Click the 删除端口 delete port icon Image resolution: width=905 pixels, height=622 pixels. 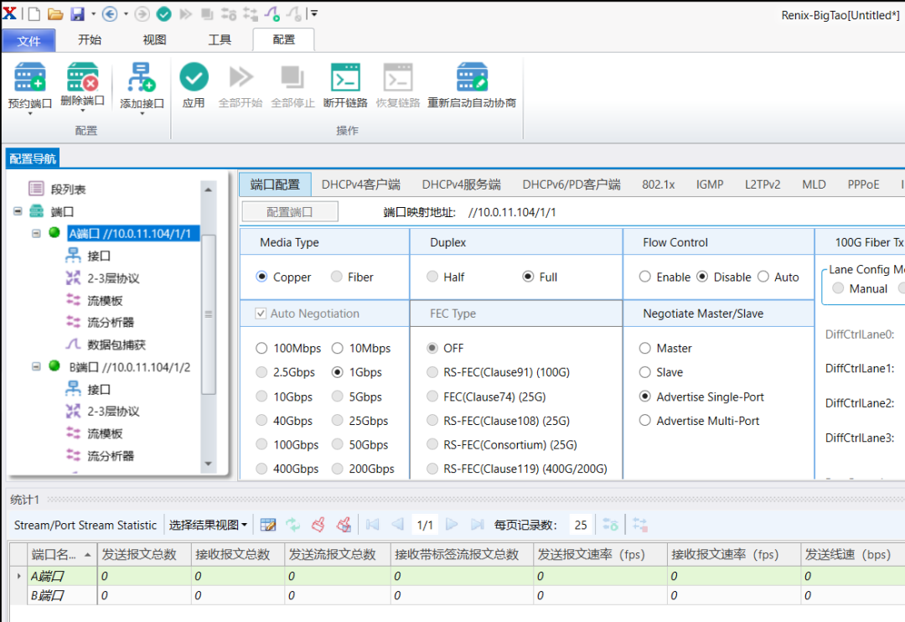point(82,78)
